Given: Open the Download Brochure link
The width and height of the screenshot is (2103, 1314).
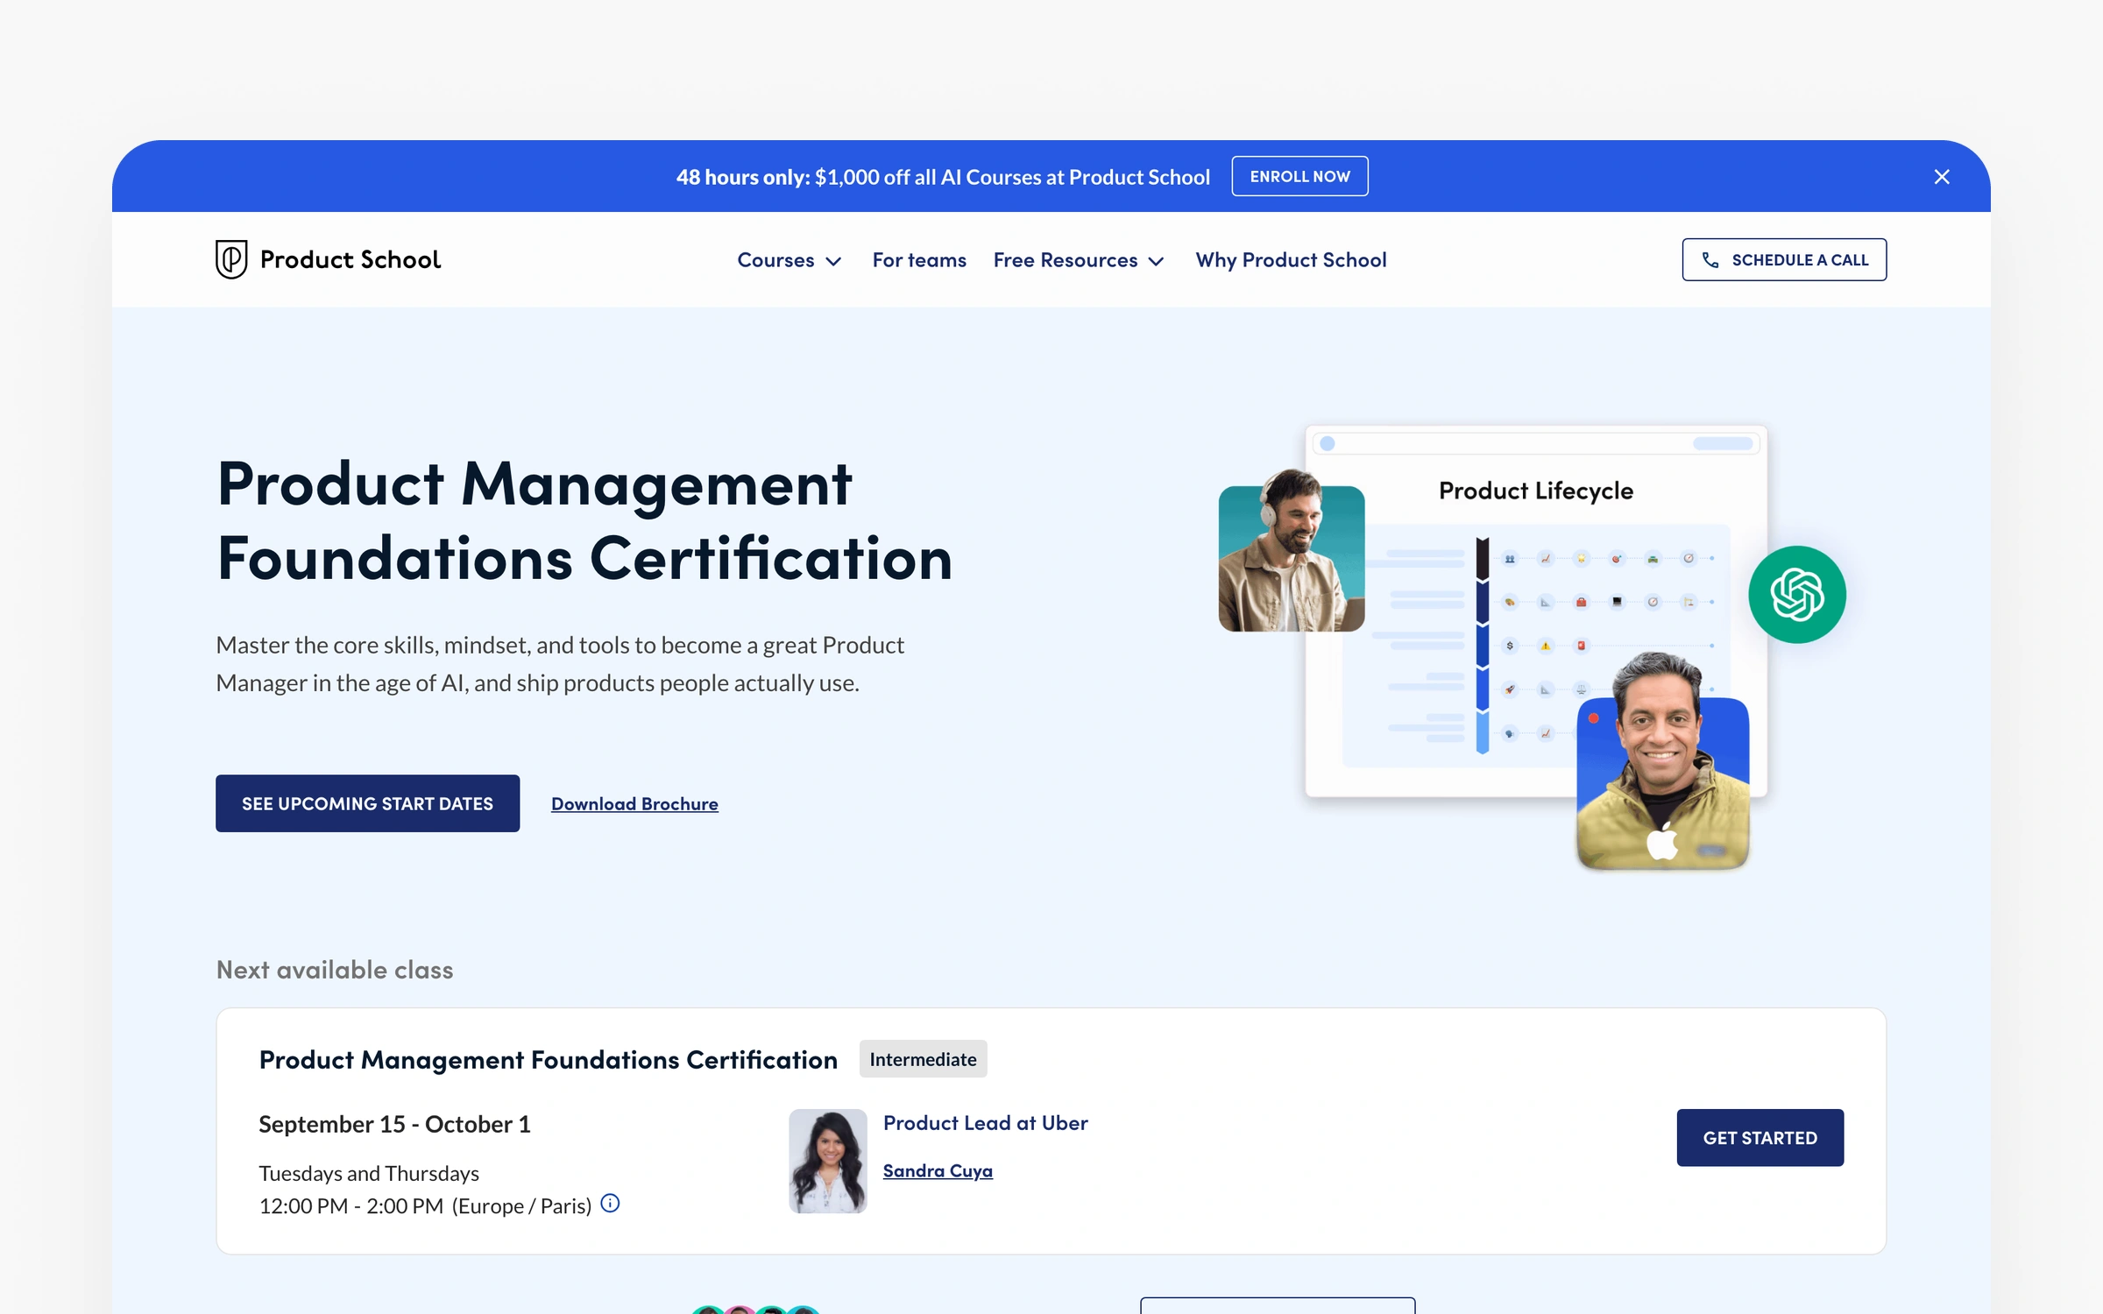Looking at the screenshot, I should [634, 804].
